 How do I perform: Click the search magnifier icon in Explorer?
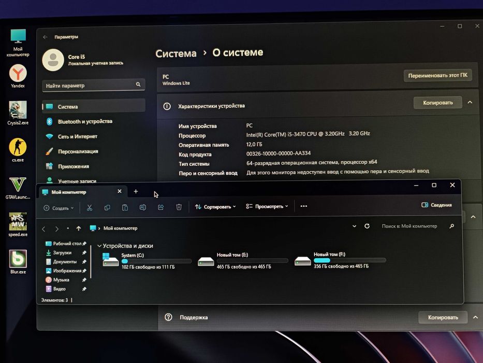(451, 226)
